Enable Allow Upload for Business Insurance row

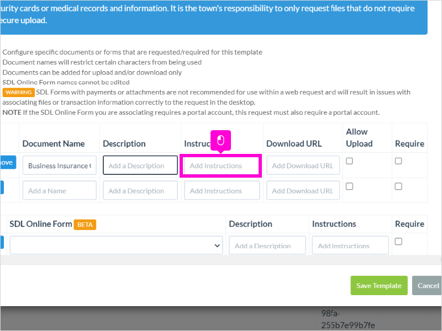[x=349, y=161]
